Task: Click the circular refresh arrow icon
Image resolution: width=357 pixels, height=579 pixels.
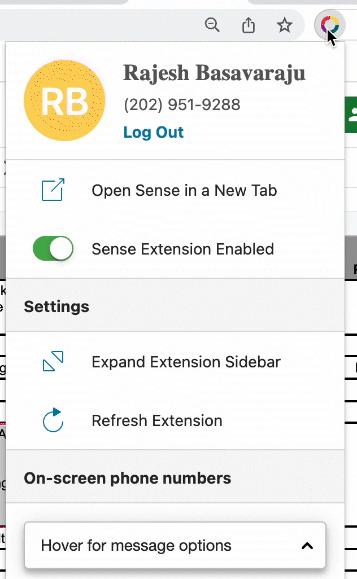Action: click(53, 420)
